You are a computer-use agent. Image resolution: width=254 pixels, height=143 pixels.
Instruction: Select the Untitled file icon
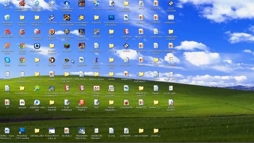112,3
